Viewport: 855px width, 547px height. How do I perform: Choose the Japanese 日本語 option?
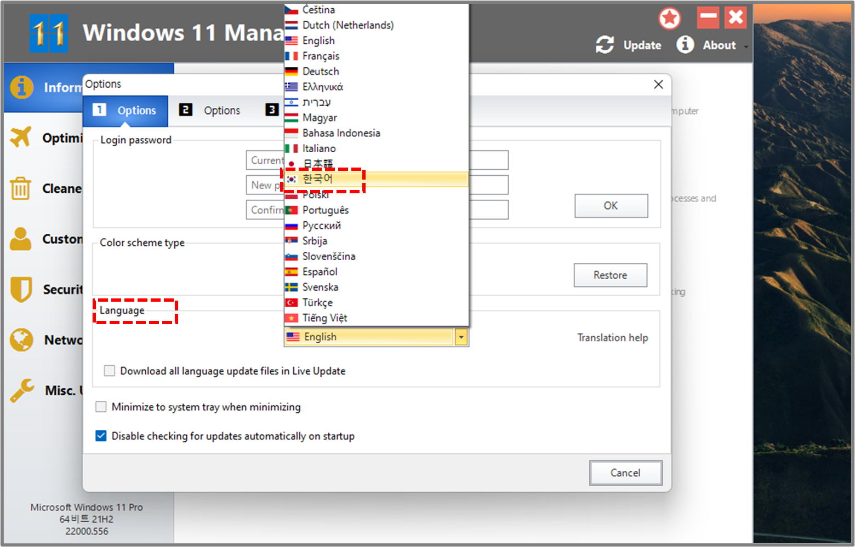376,164
